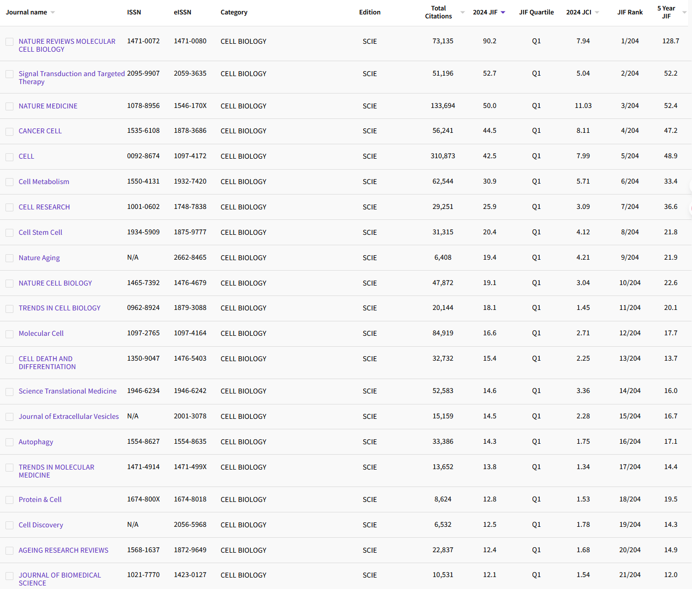Select eISSN 2662-8465 cell
This screenshot has height=589, width=692.
click(190, 257)
